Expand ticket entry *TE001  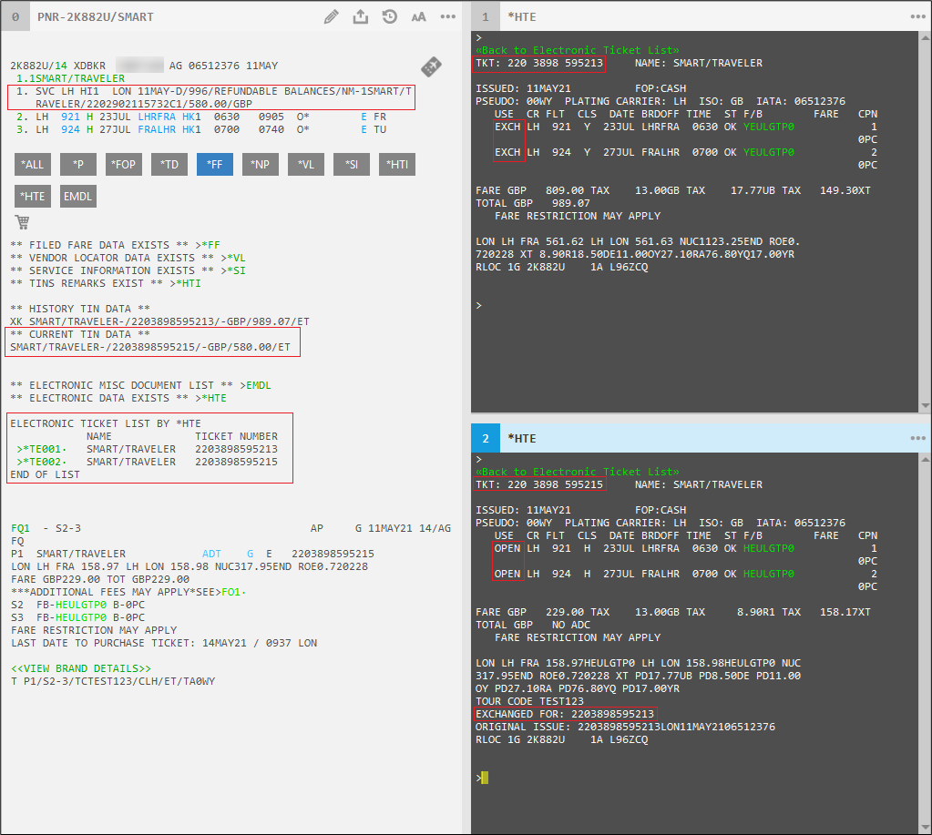point(40,449)
